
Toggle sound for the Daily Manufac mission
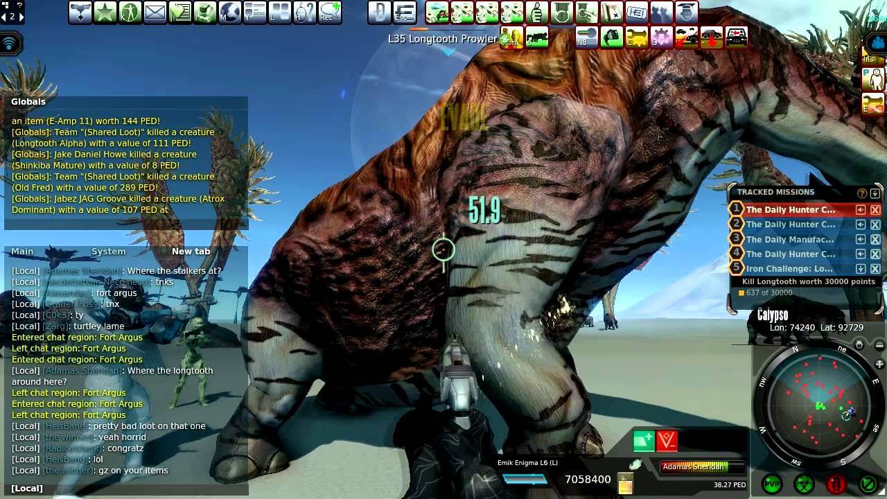click(x=861, y=239)
